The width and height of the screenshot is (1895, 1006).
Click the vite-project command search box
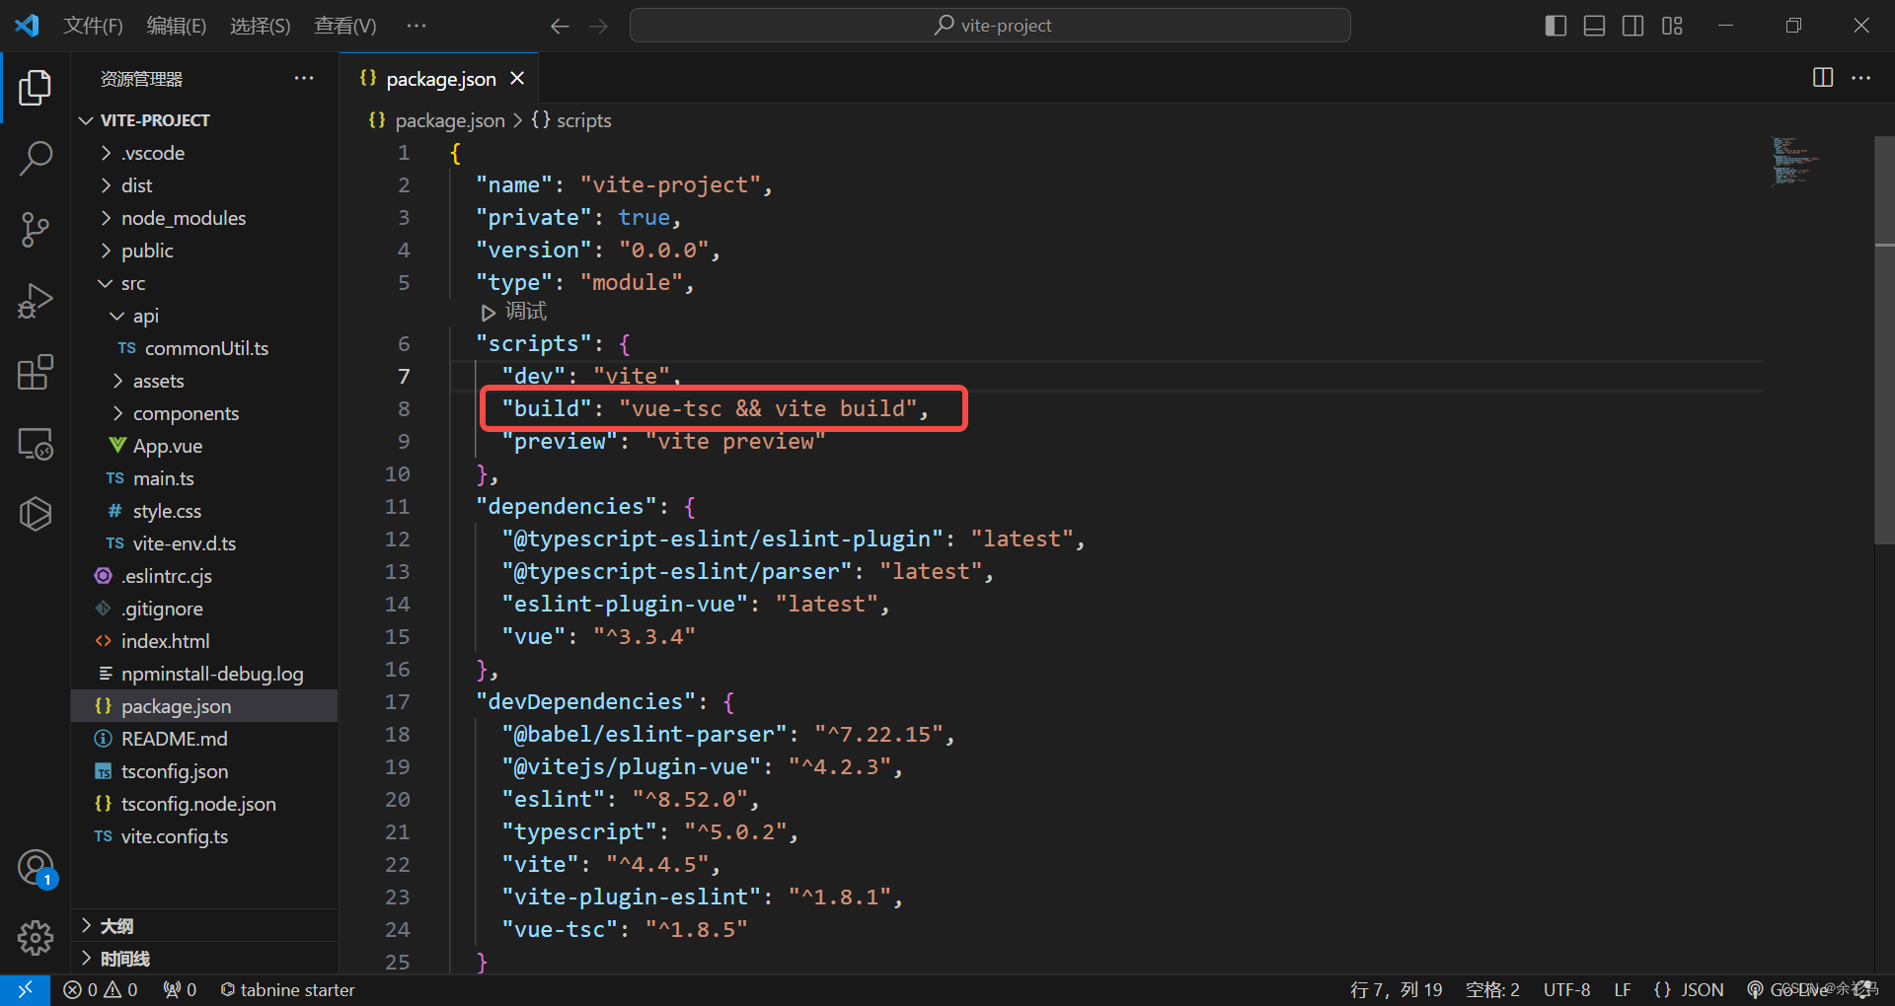(990, 25)
